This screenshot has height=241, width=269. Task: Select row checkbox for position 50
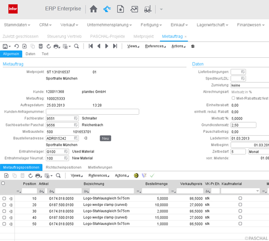point(5,224)
